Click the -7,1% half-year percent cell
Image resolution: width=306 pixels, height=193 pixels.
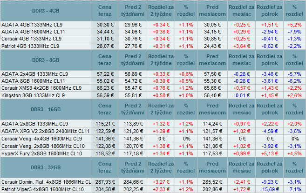click(x=294, y=189)
